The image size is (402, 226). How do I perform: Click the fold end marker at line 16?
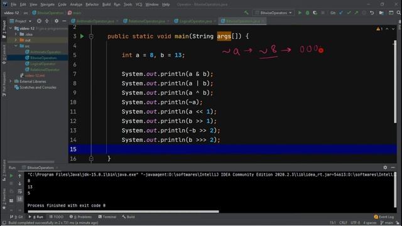91,159
